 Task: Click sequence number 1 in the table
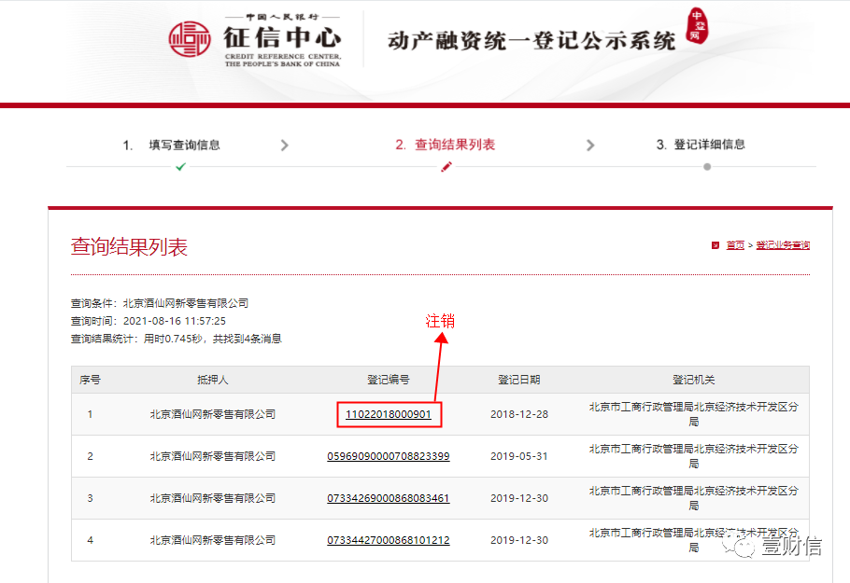tap(90, 414)
